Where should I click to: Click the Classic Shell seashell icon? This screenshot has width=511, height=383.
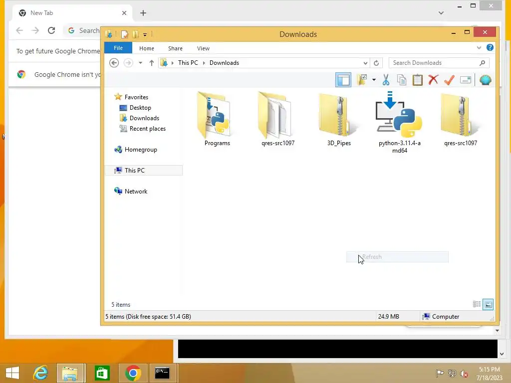coord(485,80)
